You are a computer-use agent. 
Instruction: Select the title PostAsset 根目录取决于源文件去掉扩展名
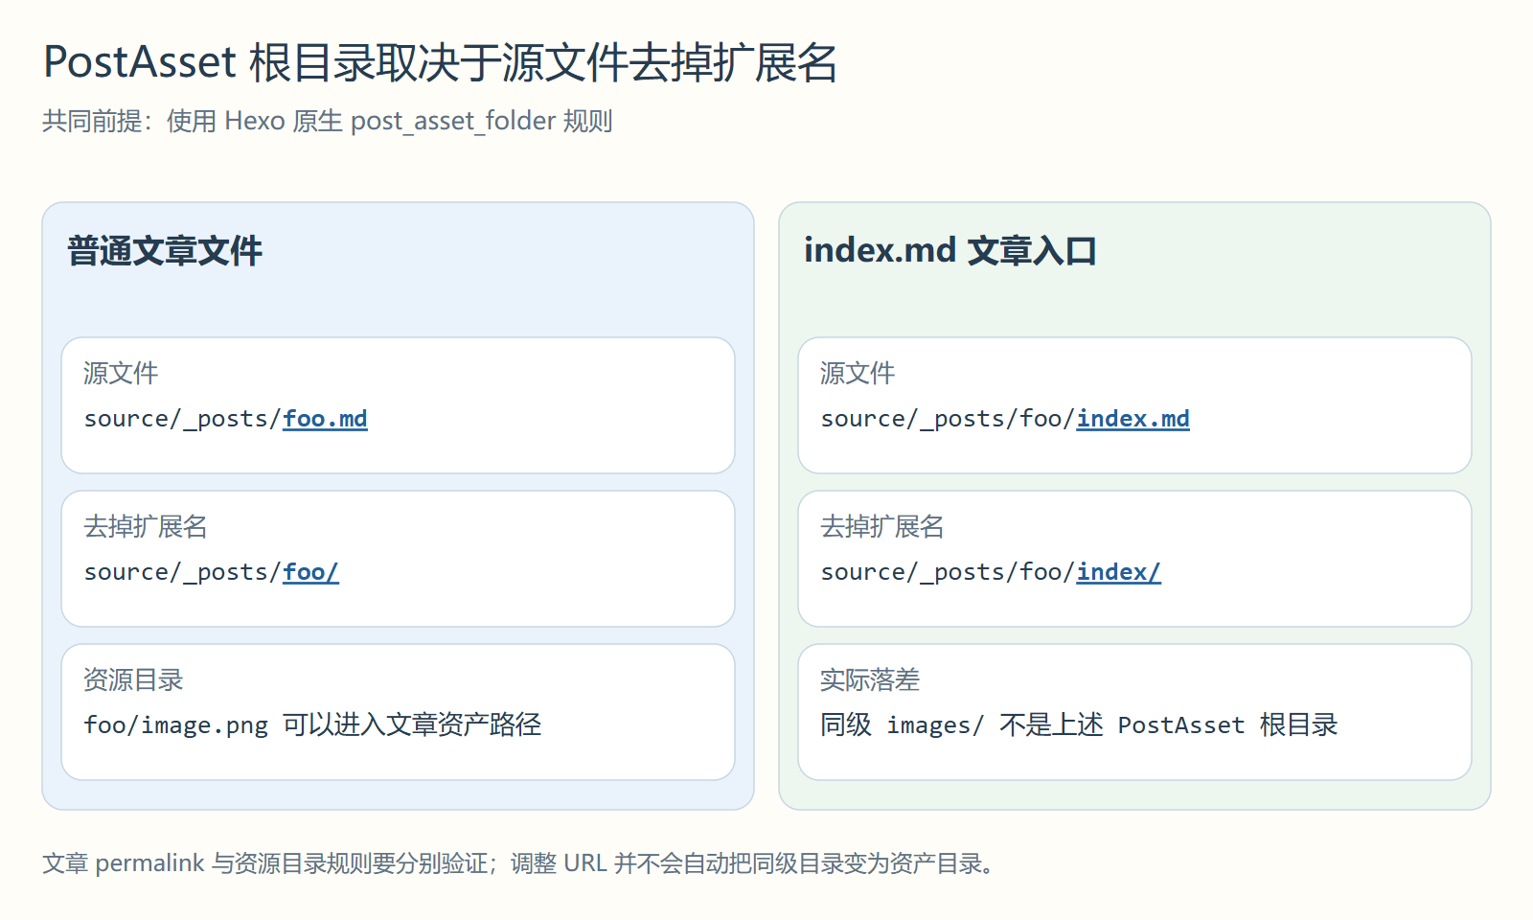[441, 62]
